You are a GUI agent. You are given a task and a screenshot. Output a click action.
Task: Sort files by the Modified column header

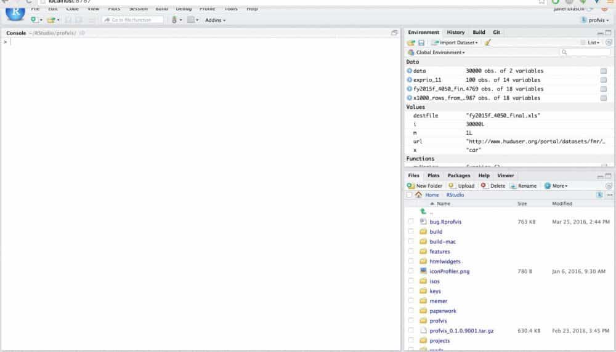click(562, 204)
